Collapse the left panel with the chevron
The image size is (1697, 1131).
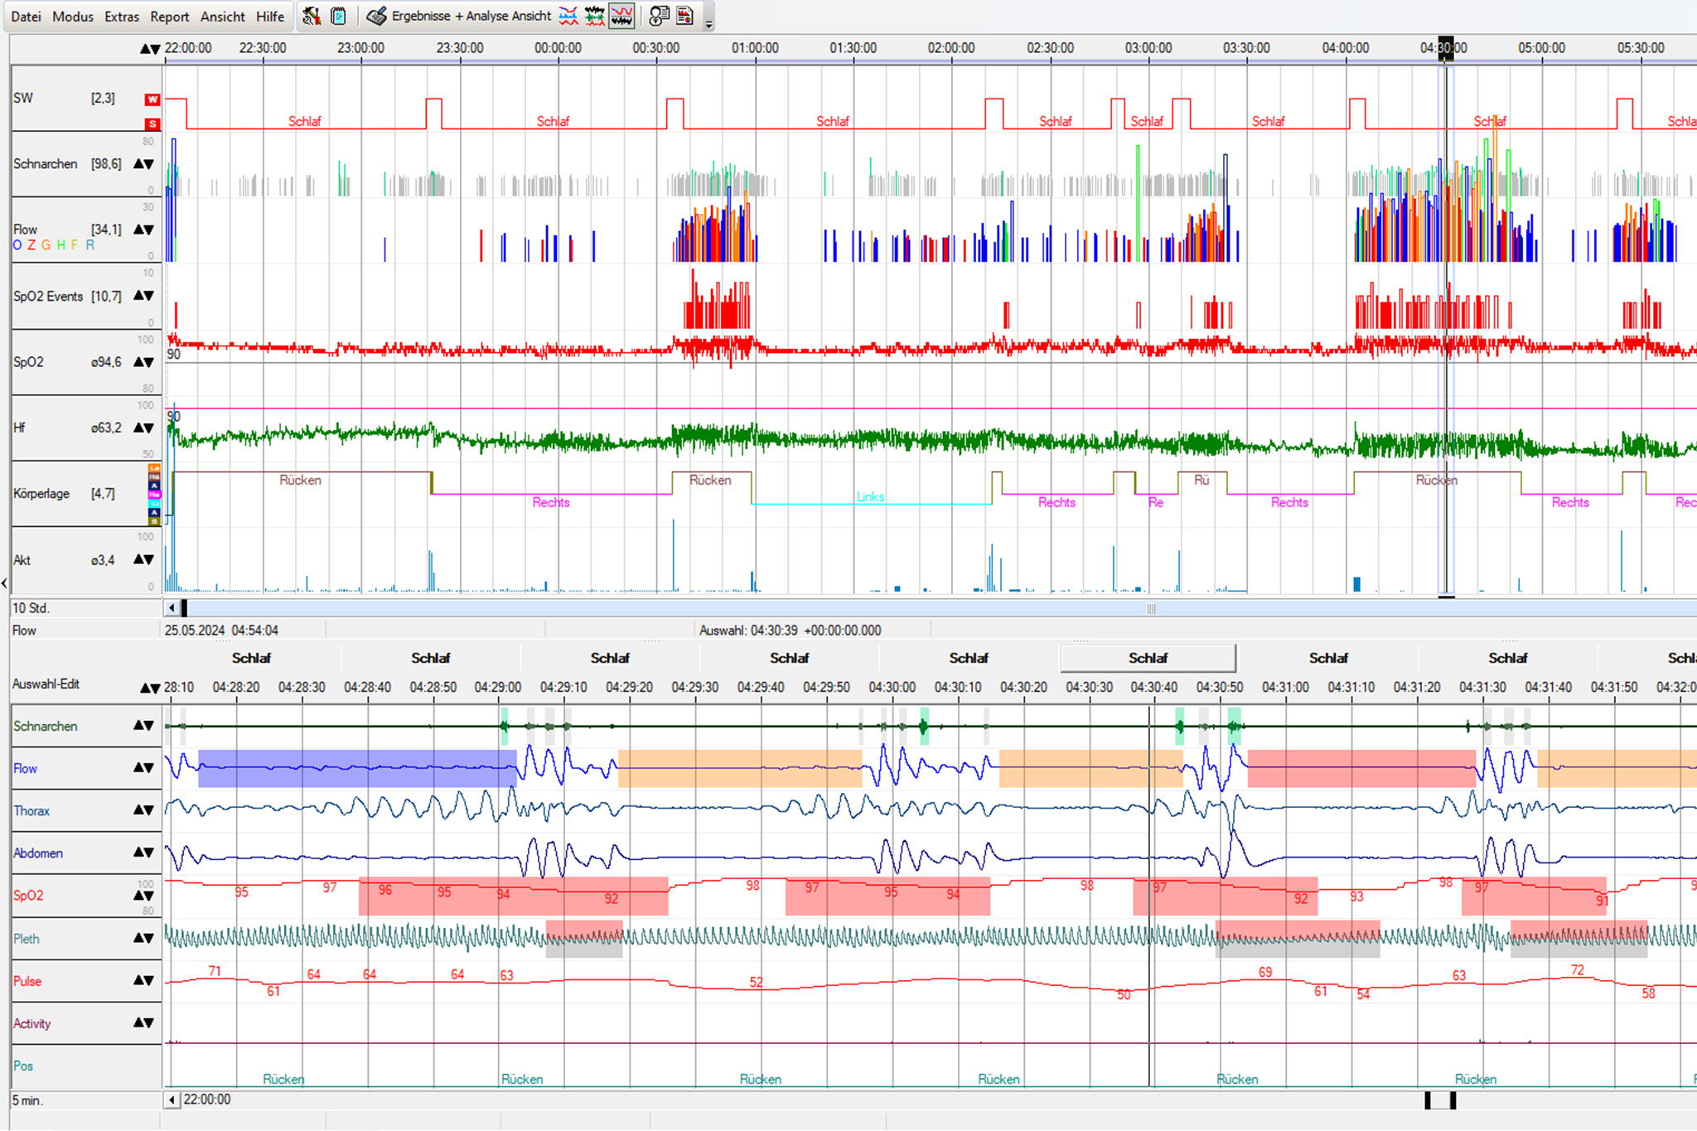[x=4, y=583]
